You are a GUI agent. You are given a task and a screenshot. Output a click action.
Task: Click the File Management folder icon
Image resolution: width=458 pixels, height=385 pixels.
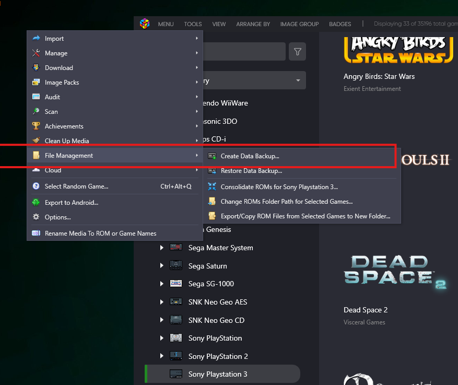click(x=36, y=155)
